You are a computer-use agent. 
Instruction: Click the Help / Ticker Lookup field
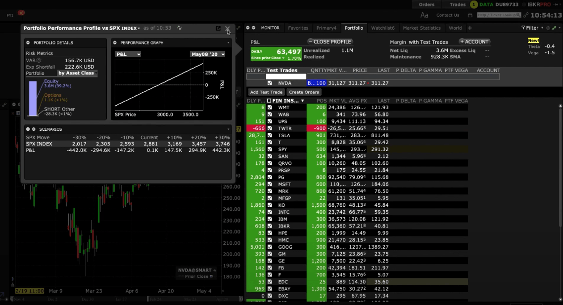click(499, 15)
